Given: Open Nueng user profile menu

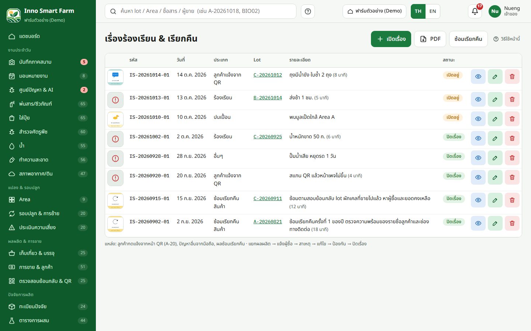Looking at the screenshot, I should pos(504,11).
